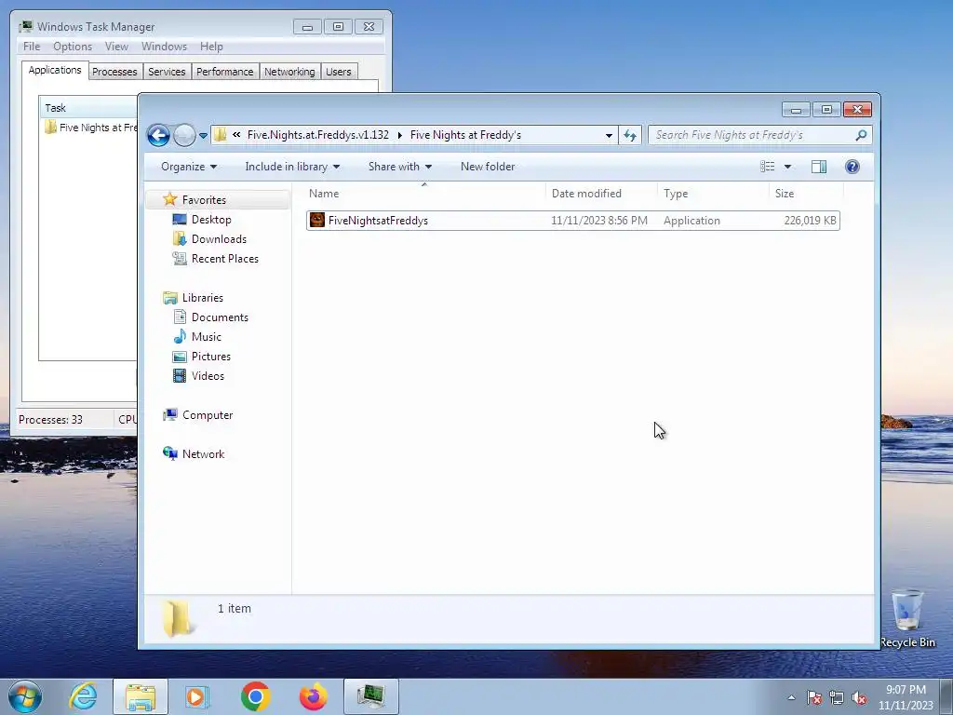
Task: Click the search magnifier icon
Action: (x=861, y=135)
